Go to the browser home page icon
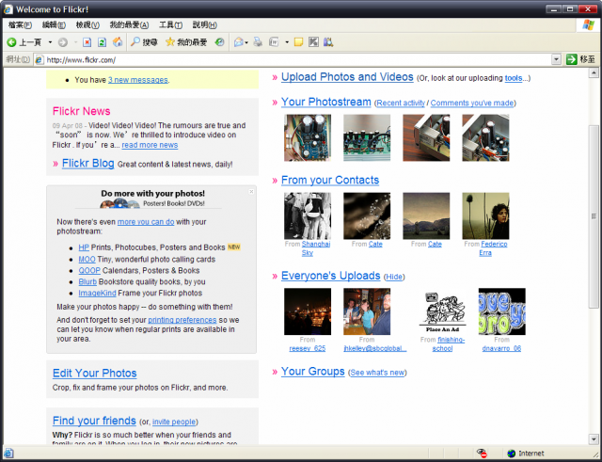Image resolution: width=602 pixels, height=462 pixels. (x=118, y=41)
